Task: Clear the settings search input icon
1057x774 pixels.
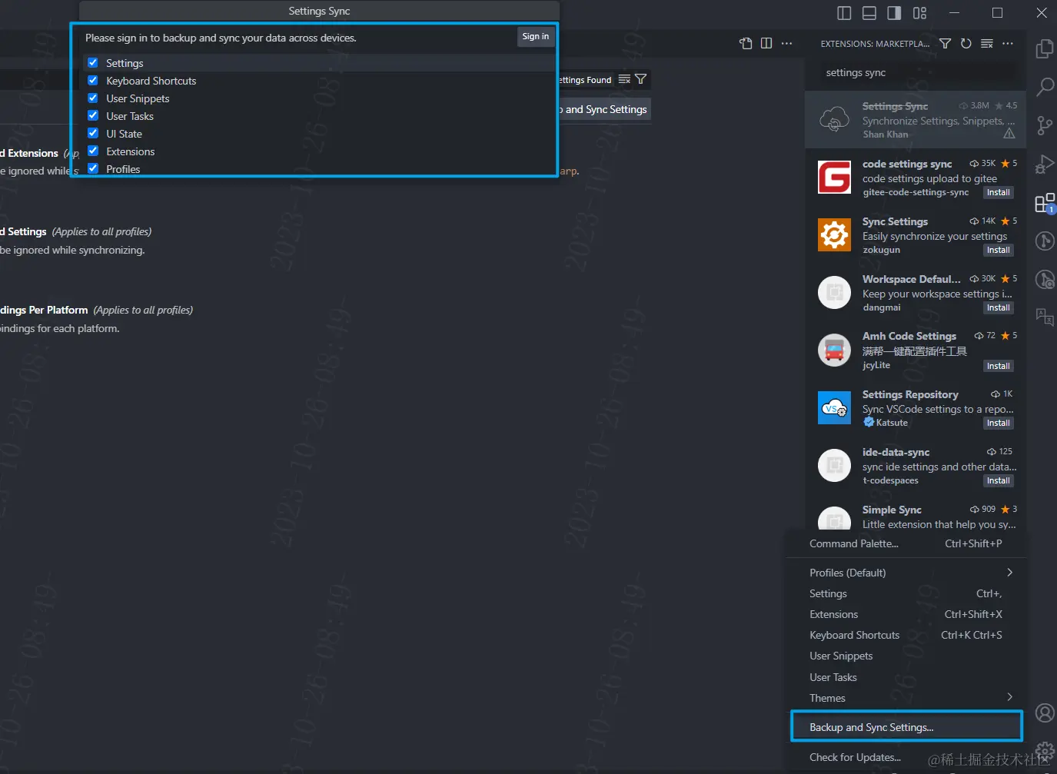Action: (x=624, y=79)
